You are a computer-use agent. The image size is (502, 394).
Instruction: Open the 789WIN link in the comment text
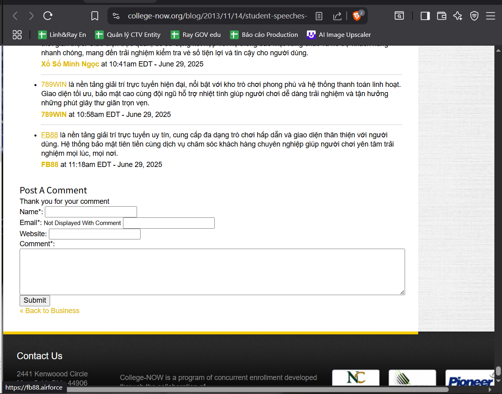coord(54,84)
